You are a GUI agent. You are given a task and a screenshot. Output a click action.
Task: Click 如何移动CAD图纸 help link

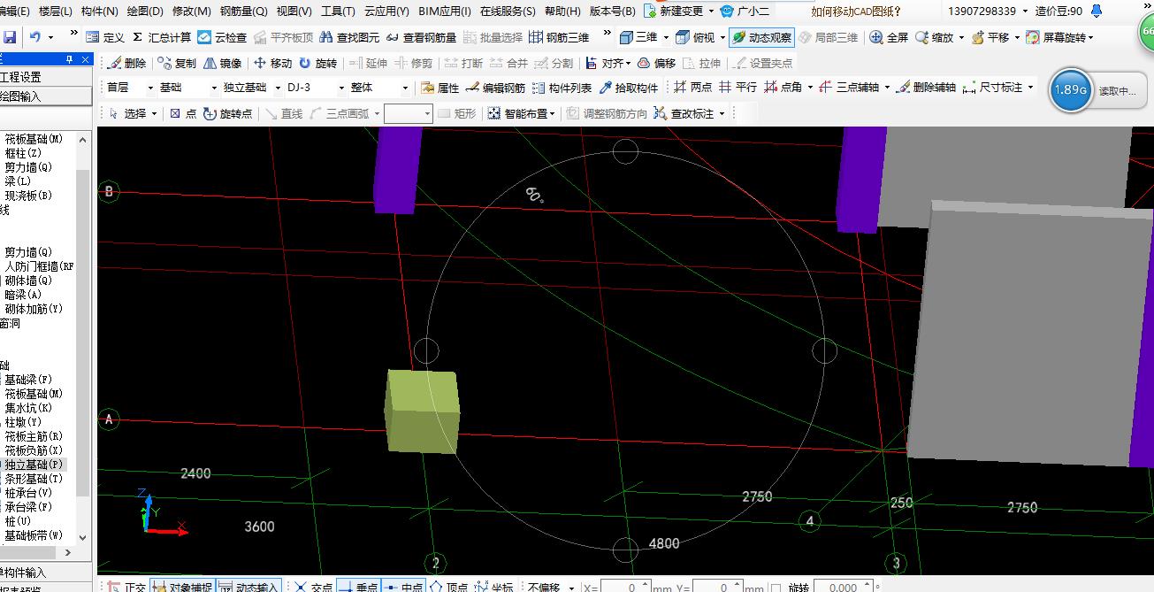[x=856, y=12]
